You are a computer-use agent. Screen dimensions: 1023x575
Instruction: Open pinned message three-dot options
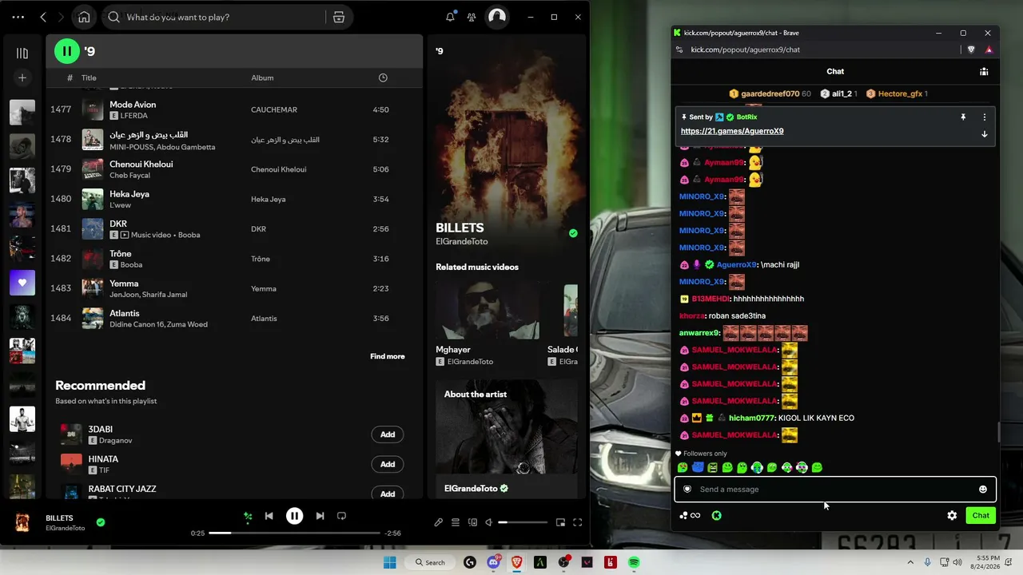pyautogui.click(x=985, y=117)
